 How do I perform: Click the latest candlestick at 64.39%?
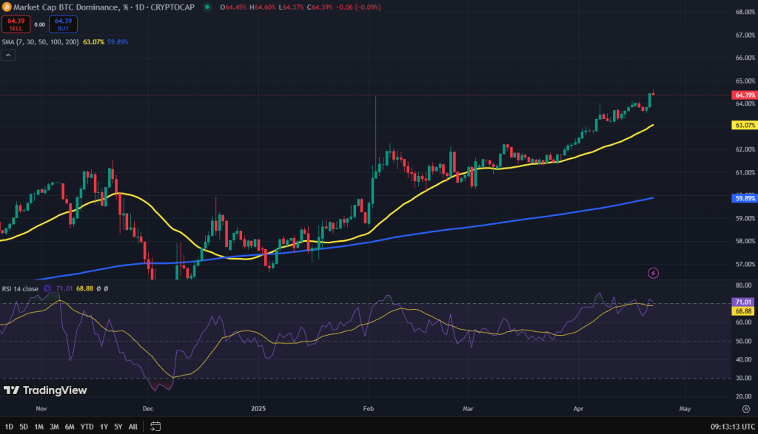pyautogui.click(x=654, y=93)
